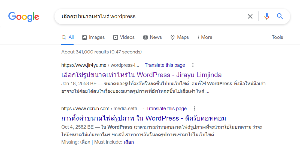Open search Tools
This screenshot has height=158, width=300.
(277, 37)
